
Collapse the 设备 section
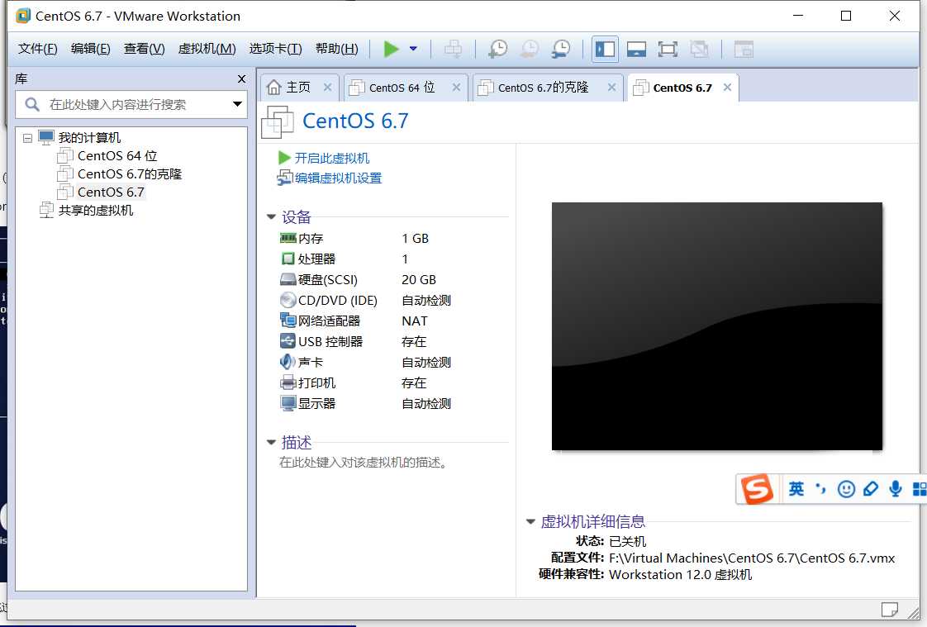pos(271,217)
